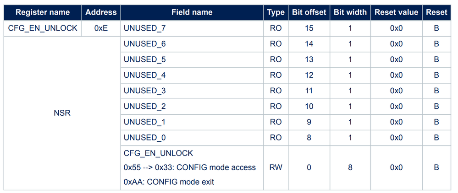
Task: Select the Field name column header
Action: (192, 12)
